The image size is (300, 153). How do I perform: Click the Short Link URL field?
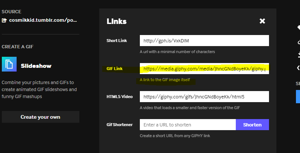[x=204, y=41]
